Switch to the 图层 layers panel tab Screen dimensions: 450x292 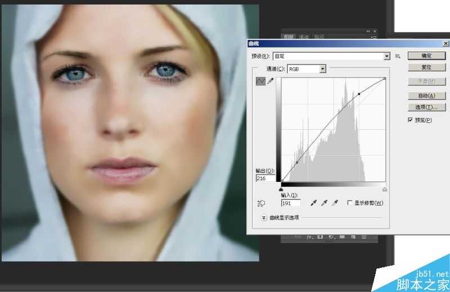[289, 36]
